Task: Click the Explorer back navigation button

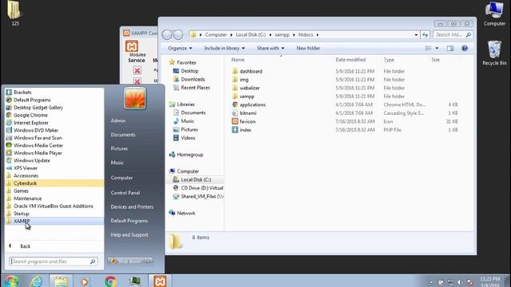Action: [167, 34]
